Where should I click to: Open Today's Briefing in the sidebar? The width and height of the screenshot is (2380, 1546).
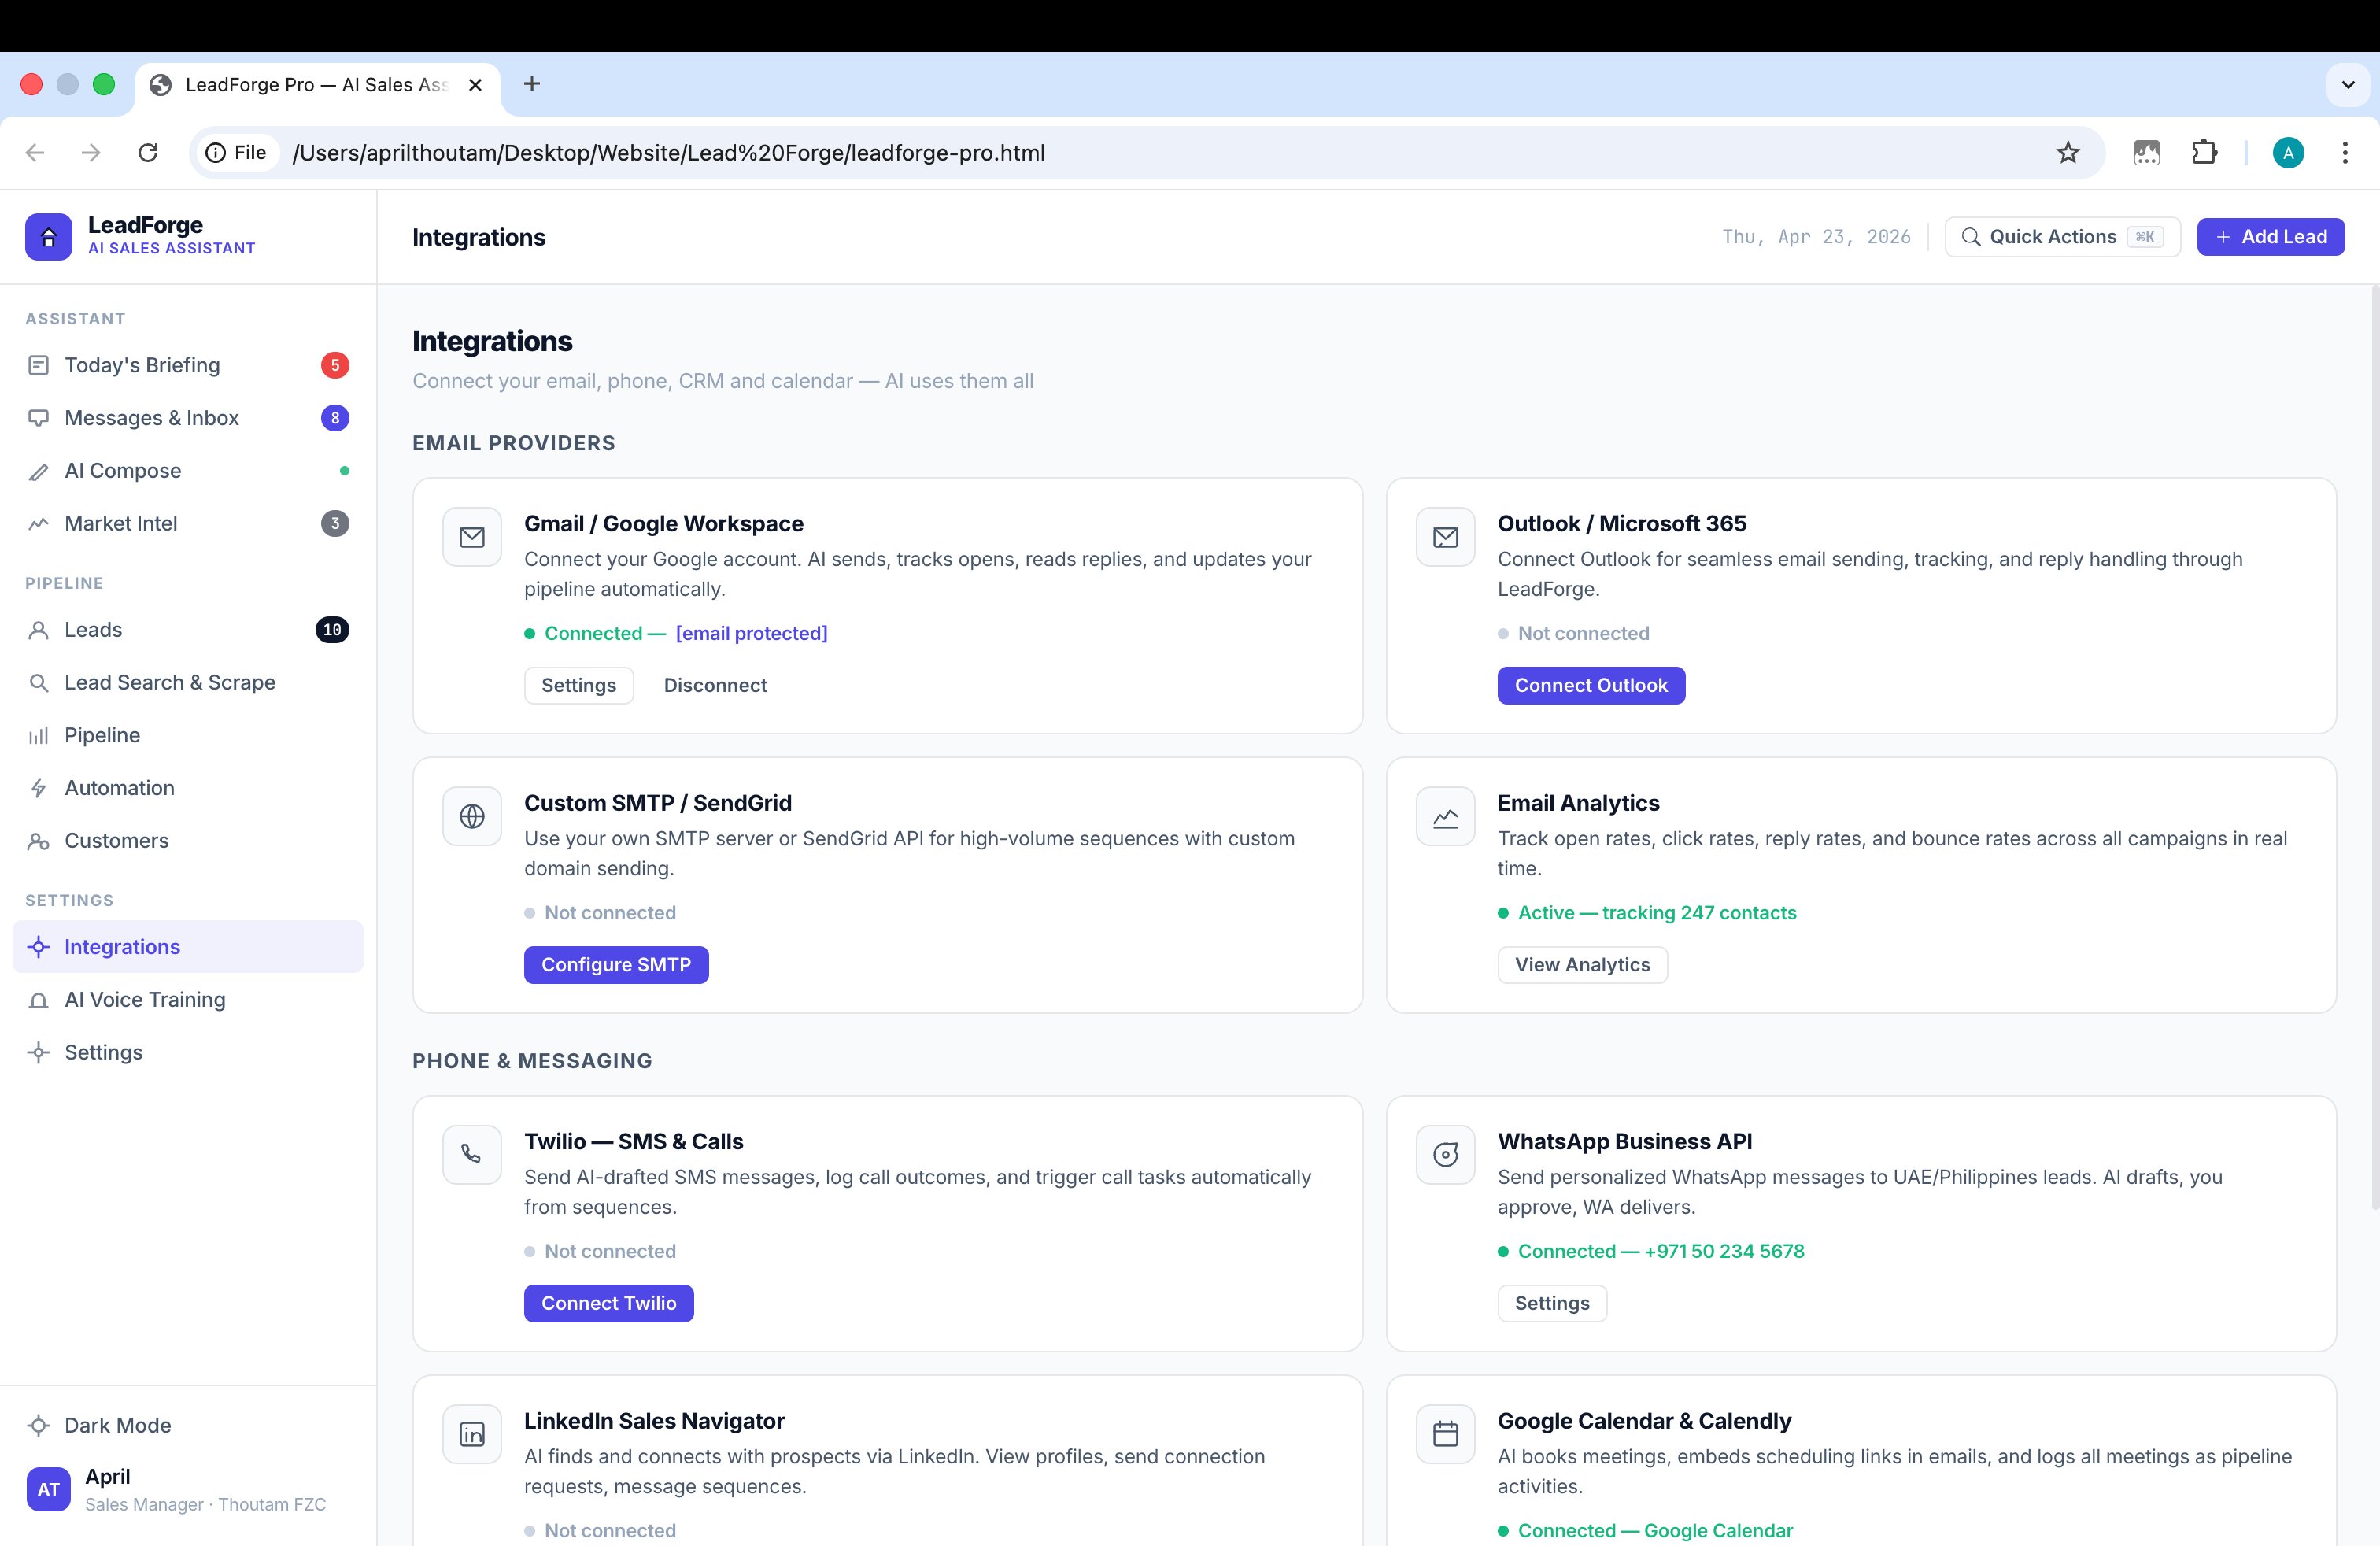[x=142, y=365]
